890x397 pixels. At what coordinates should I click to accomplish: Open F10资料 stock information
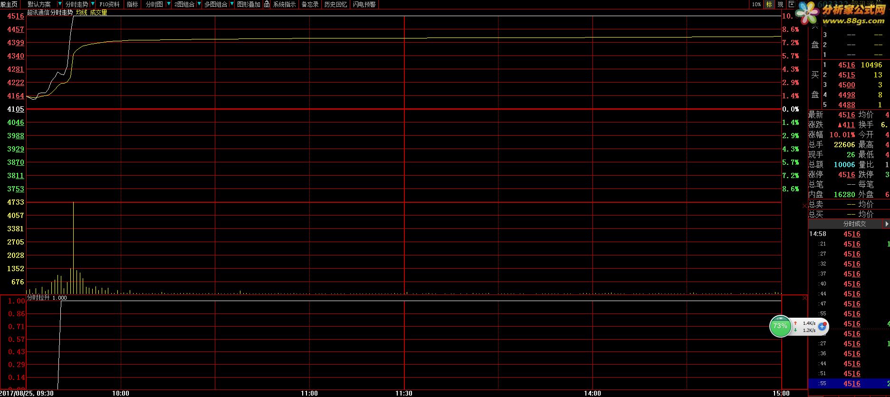click(110, 4)
